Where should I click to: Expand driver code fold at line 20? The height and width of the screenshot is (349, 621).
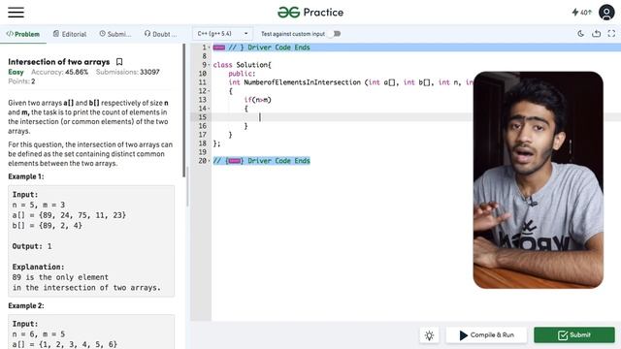pyautogui.click(x=210, y=161)
